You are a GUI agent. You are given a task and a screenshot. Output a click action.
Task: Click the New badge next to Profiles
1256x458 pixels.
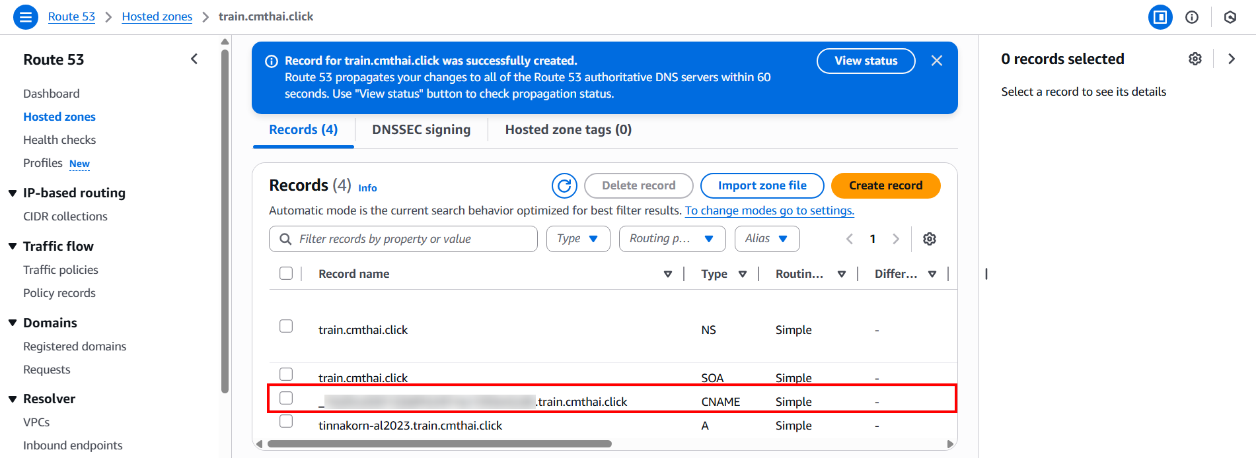tap(79, 164)
